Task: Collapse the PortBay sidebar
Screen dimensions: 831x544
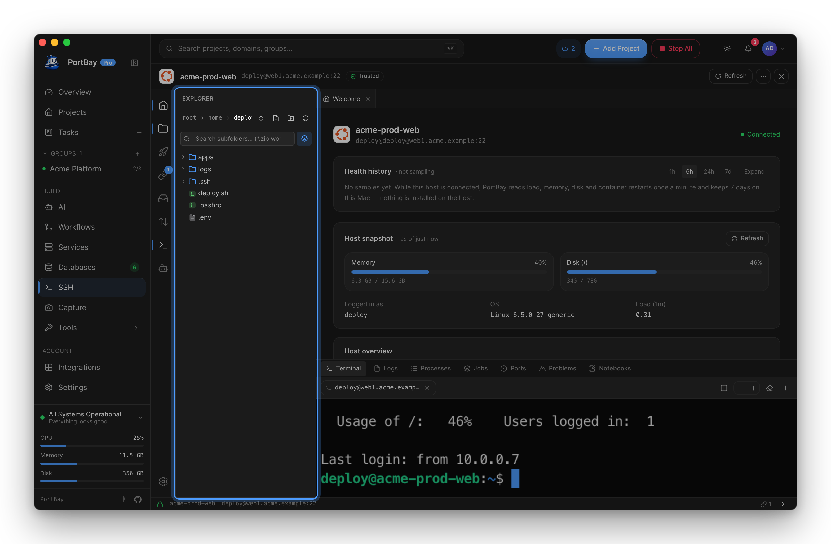Action: click(x=134, y=63)
